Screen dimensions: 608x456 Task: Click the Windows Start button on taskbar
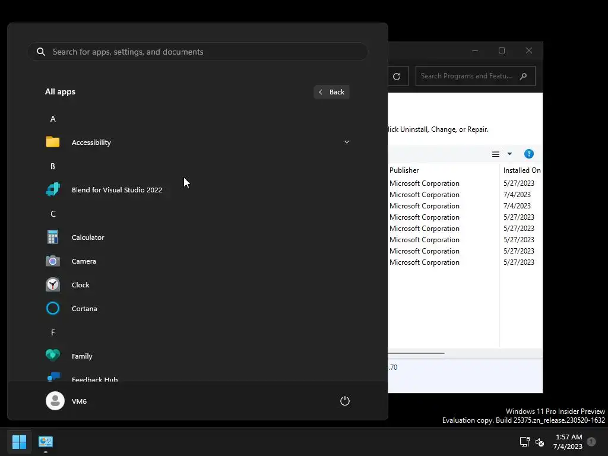click(x=19, y=441)
